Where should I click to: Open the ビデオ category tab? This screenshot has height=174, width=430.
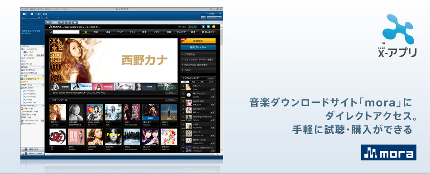pos(157,32)
